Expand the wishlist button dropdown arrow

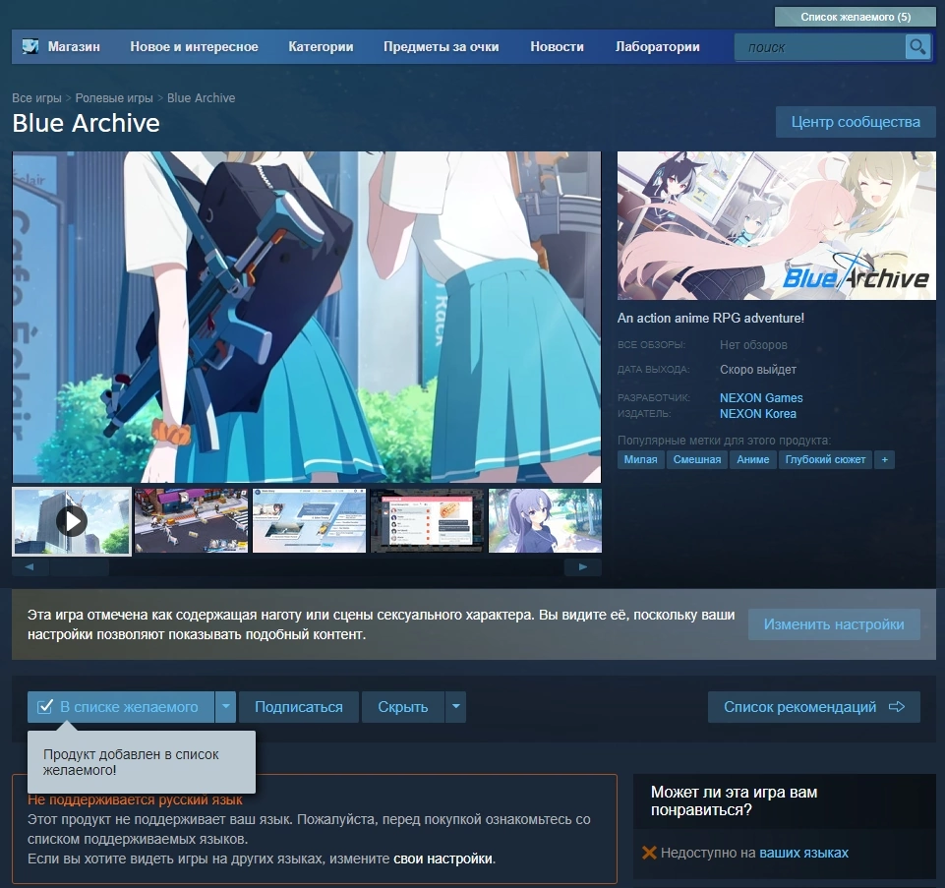(225, 706)
